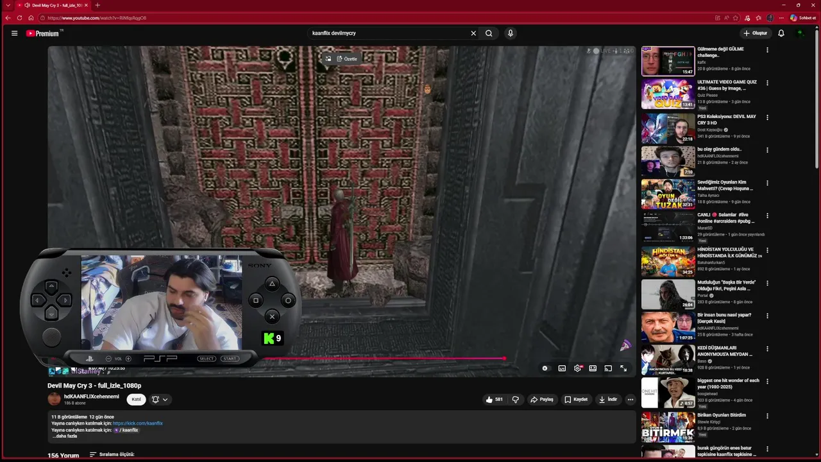Click the Katıl join button
Viewport: 821px width, 462px height.
tap(136, 399)
